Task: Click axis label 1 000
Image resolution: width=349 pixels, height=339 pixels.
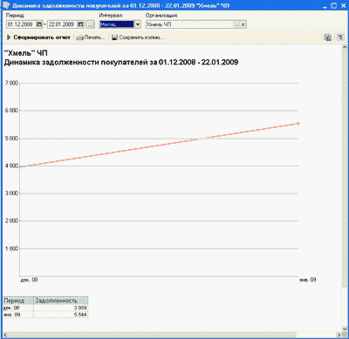Action: pos(11,248)
